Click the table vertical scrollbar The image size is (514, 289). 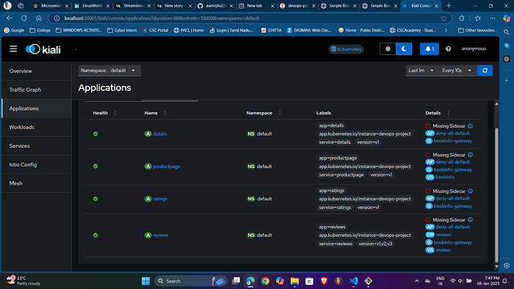[496, 194]
